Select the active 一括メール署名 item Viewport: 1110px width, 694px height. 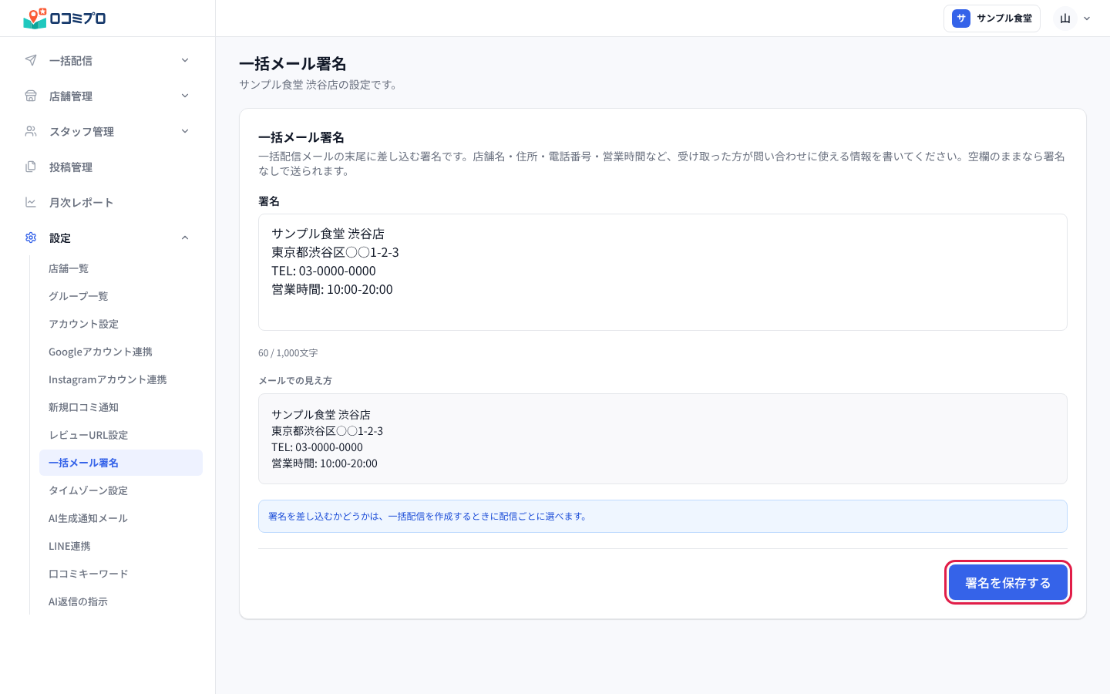[121, 463]
